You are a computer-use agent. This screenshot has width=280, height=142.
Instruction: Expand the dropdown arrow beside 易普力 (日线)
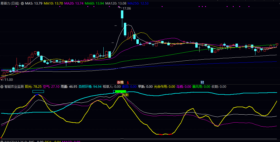pos(22,3)
